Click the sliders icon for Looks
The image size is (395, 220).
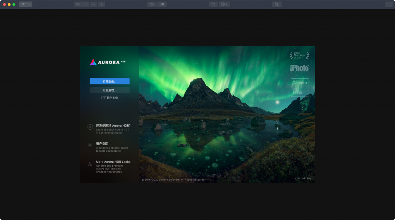90,164
